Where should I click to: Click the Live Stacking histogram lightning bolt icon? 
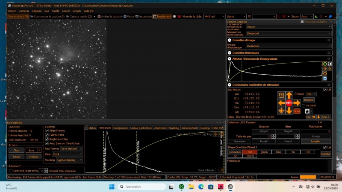point(215,134)
